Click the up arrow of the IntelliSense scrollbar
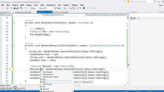The image size is (164, 92). 72,72
